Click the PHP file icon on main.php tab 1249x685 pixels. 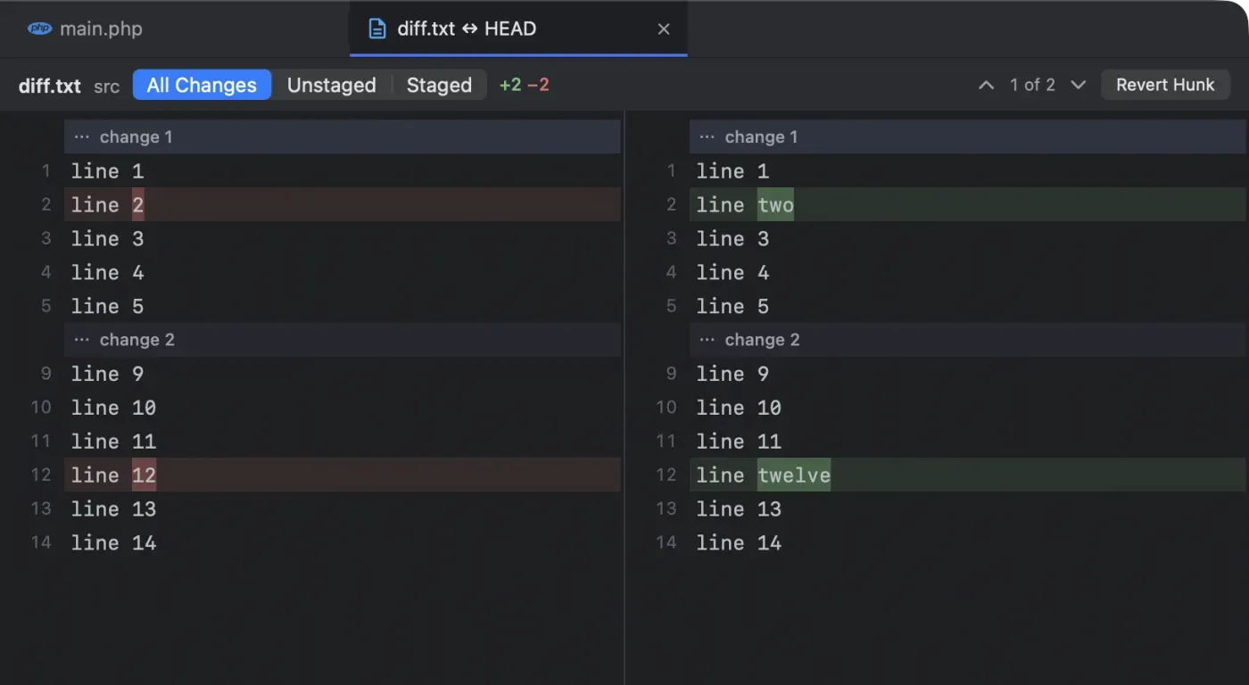point(39,29)
